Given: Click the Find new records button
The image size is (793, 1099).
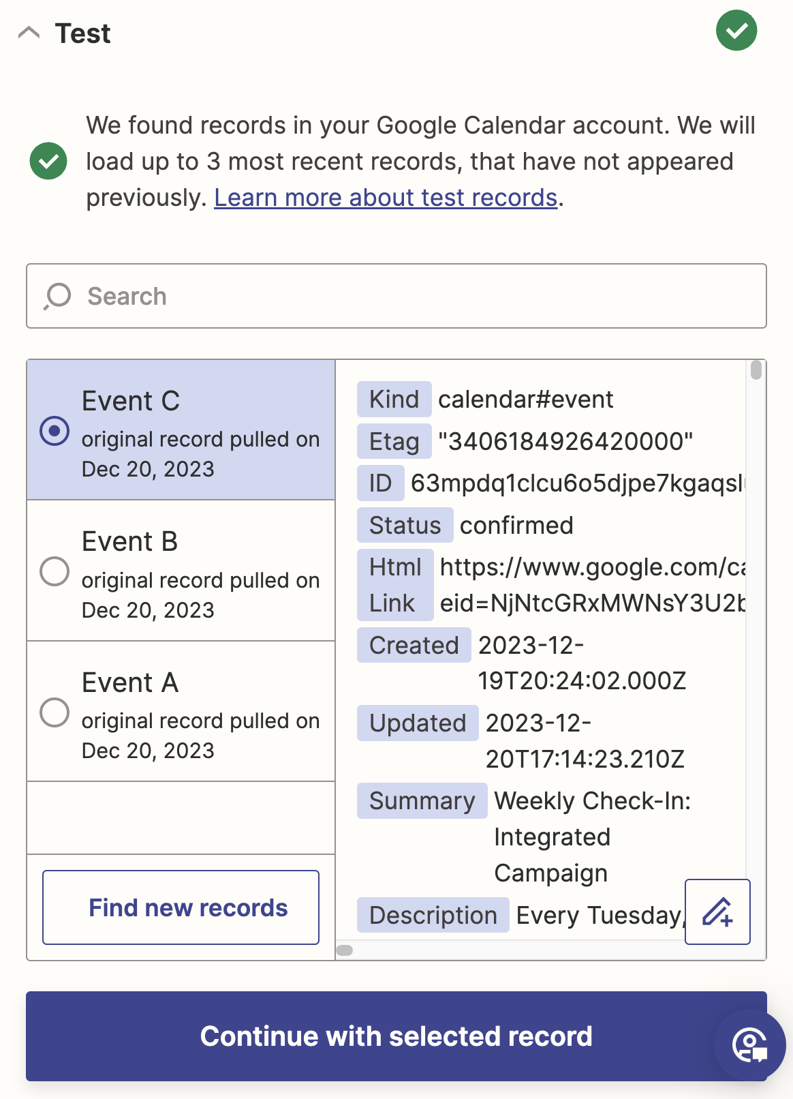Looking at the screenshot, I should 181,907.
